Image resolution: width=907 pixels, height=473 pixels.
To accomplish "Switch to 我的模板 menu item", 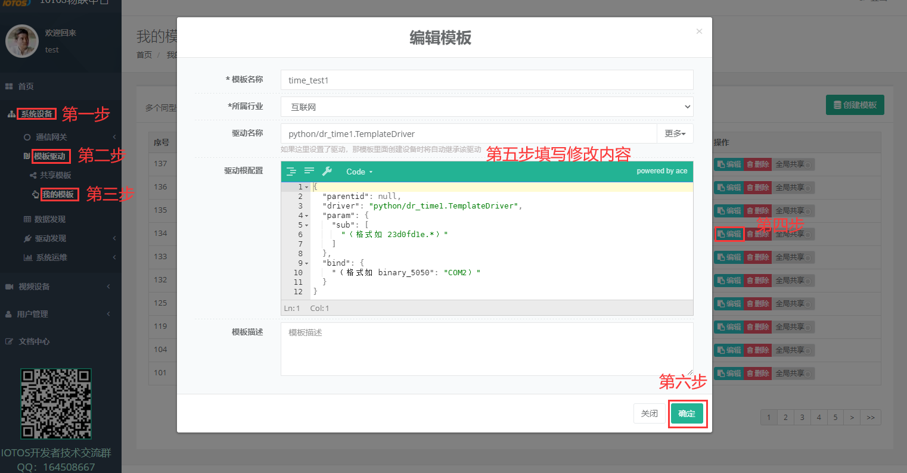I will pos(60,194).
